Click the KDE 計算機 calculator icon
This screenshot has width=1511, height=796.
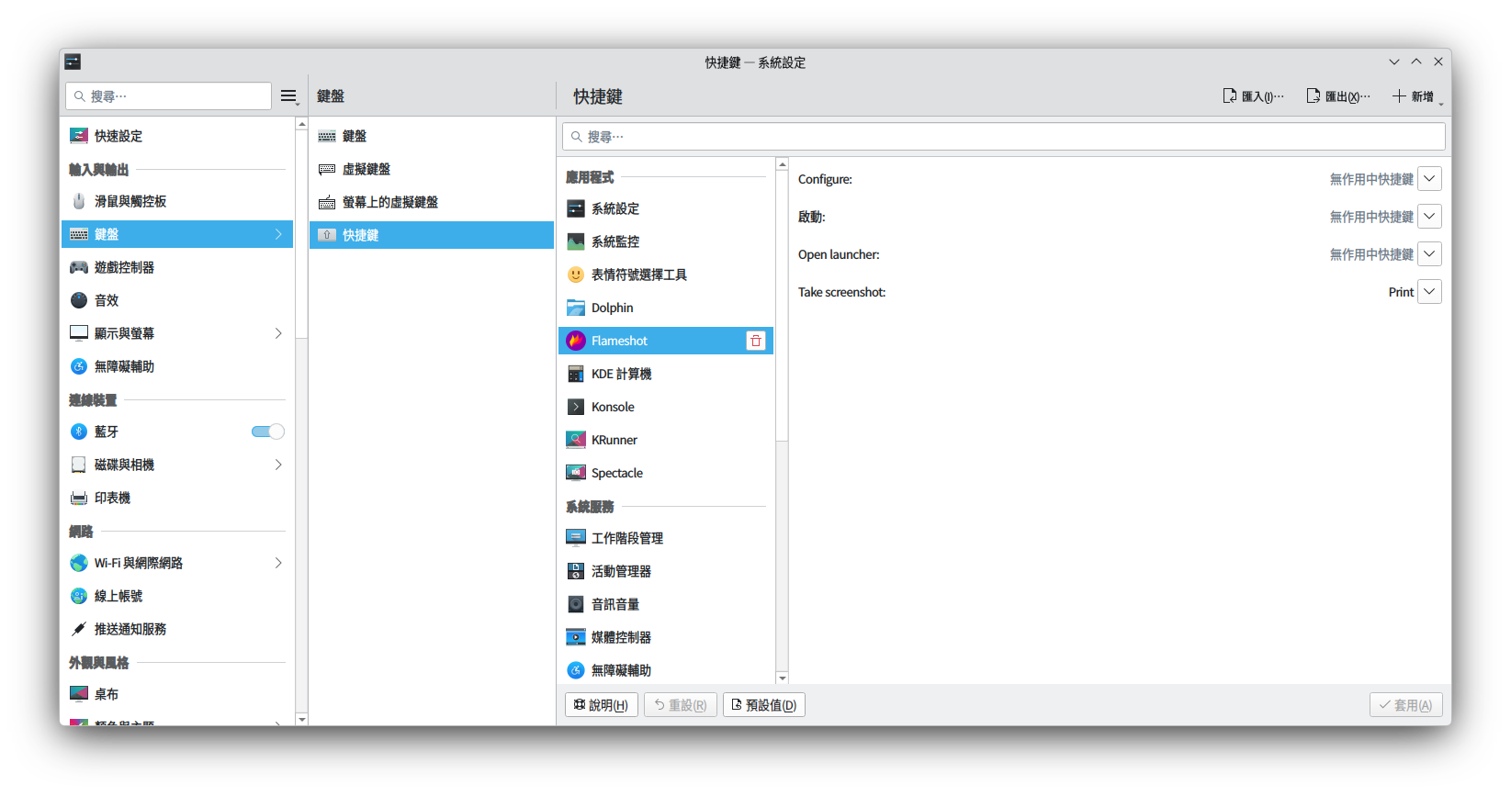pos(576,374)
